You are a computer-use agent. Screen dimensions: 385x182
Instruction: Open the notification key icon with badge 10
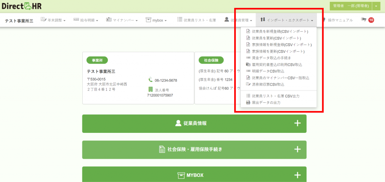pos(367,20)
